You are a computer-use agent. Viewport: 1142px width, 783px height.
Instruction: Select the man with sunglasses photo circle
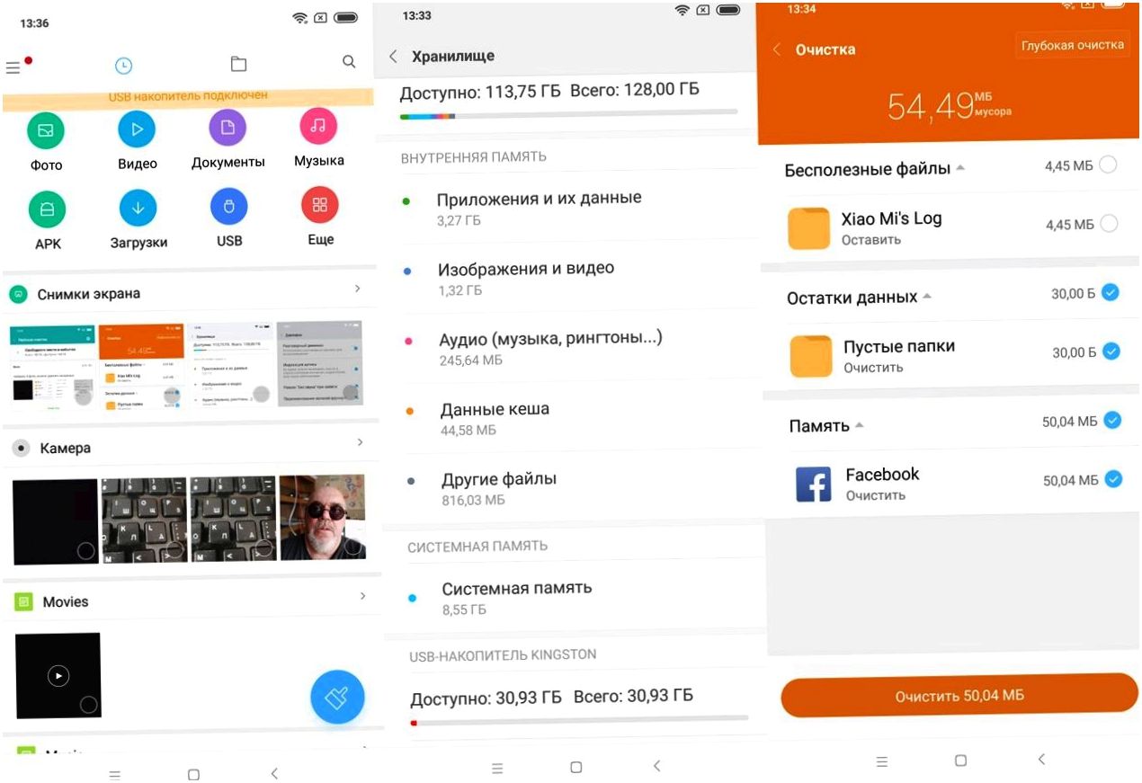[352, 547]
